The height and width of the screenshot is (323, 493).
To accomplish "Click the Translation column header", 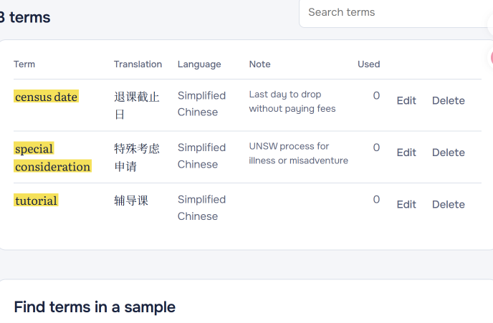I will point(138,64).
